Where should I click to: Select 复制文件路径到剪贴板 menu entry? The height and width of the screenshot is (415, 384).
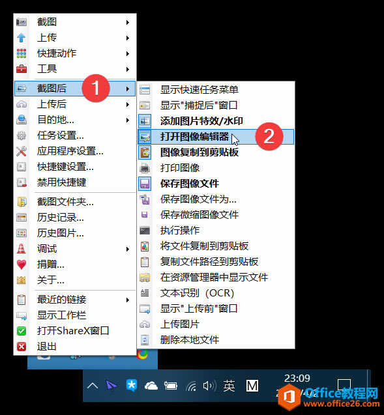click(216, 262)
